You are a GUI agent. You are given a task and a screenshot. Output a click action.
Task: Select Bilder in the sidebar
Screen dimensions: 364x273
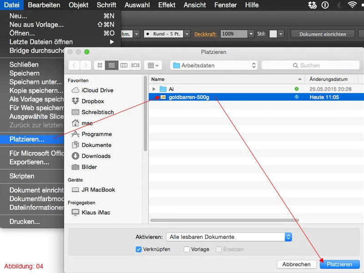pyautogui.click(x=84, y=167)
